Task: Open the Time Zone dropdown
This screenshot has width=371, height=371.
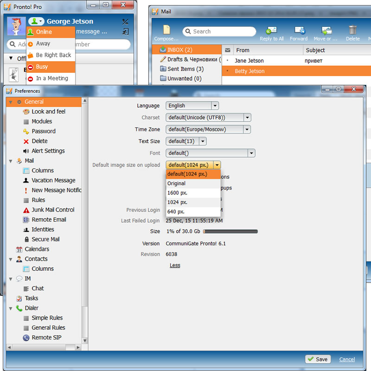Action: 208,129
